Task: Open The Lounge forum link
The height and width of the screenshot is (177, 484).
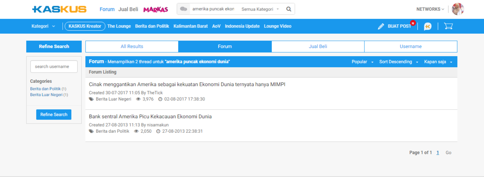Action: pos(119,26)
